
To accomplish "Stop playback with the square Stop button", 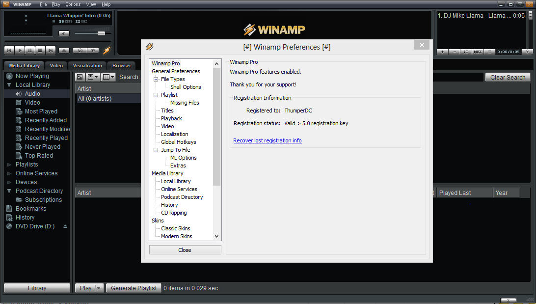I will coord(40,50).
